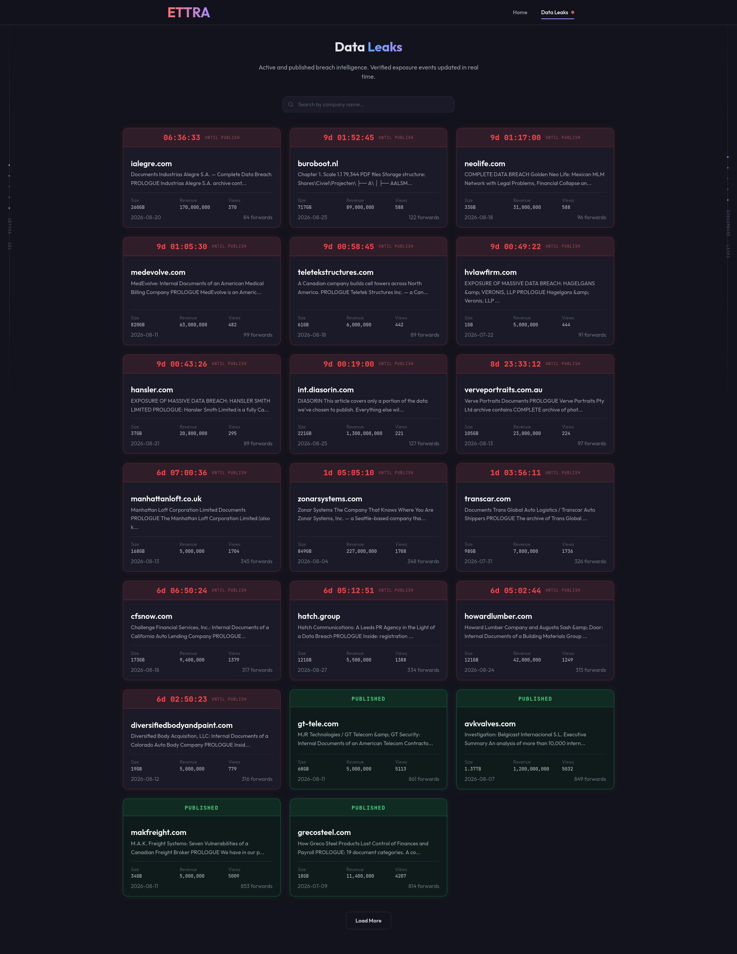Open the Home nav item

(520, 12)
